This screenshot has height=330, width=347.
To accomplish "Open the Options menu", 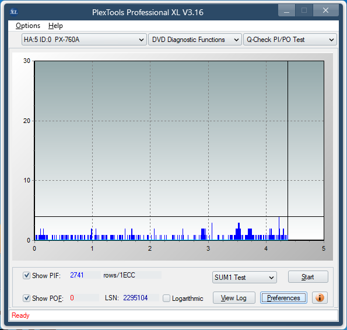I will tap(28, 26).
